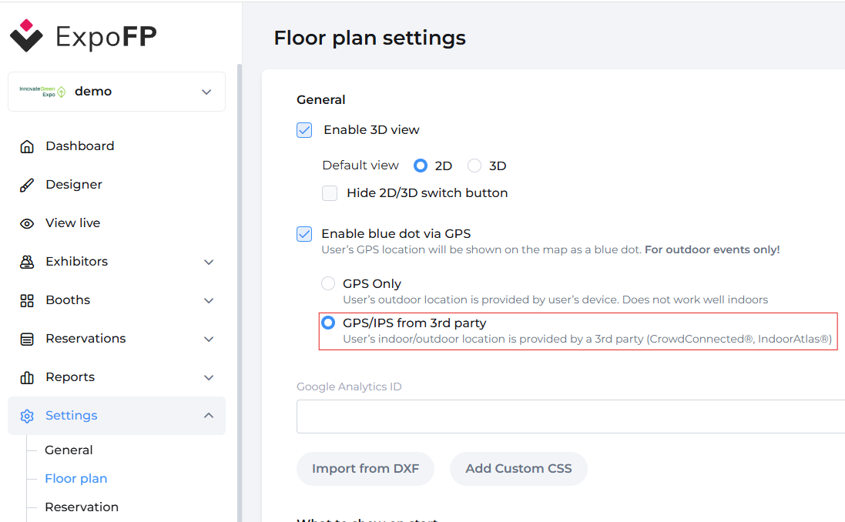Click the Exhibitors people icon

pos(27,262)
